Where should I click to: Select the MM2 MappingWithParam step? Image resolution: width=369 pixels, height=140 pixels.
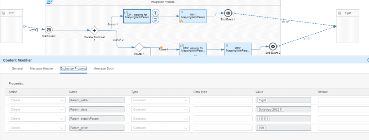[238, 49]
